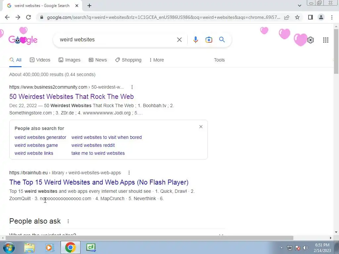This screenshot has width=339, height=254.
Task: Reload the Google search page
Action: pos(28,17)
